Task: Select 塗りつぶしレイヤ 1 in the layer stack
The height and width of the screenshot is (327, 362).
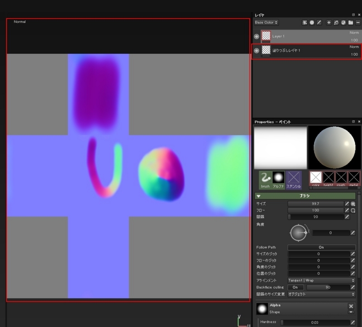Action: pyautogui.click(x=310, y=50)
